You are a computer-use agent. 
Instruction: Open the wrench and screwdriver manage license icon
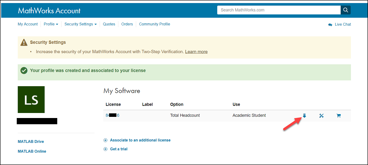(322, 115)
